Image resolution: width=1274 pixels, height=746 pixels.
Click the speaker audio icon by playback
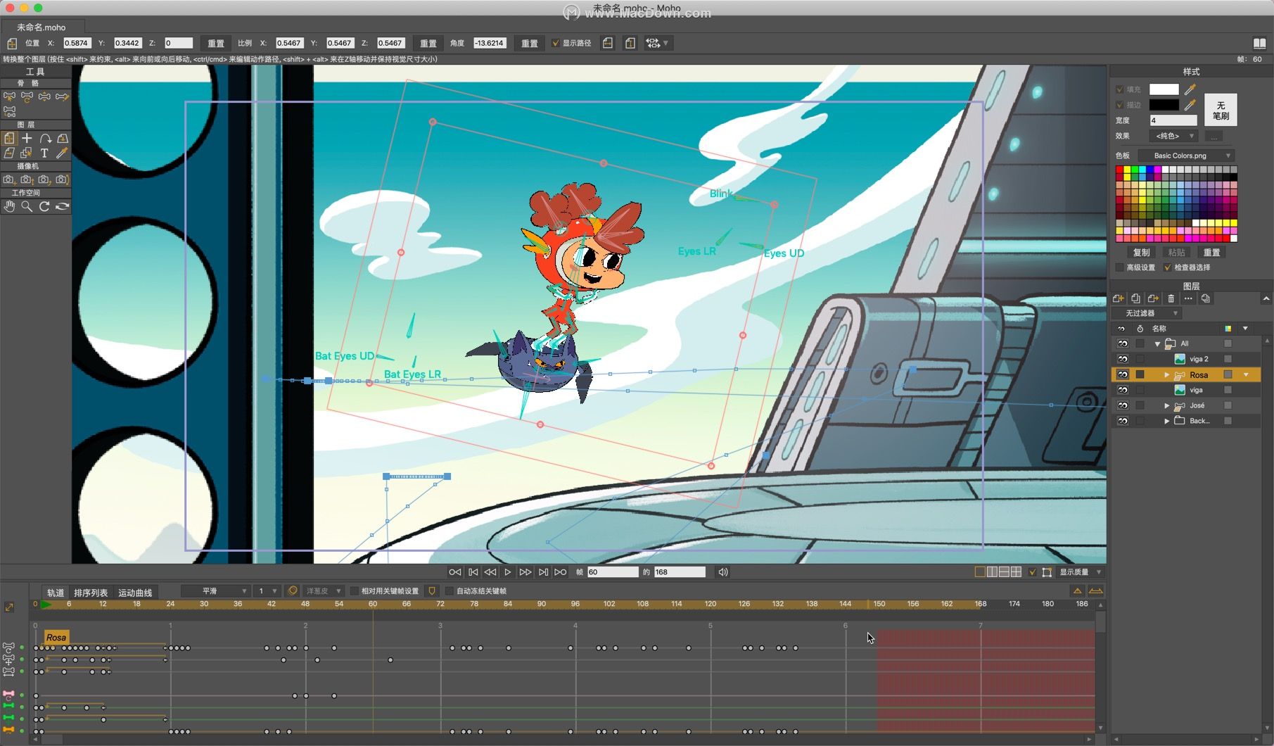(722, 572)
